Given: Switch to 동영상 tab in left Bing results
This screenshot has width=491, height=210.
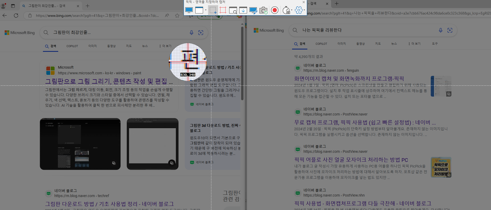Looking at the screenshot, I should pyautogui.click(x=111, y=46).
